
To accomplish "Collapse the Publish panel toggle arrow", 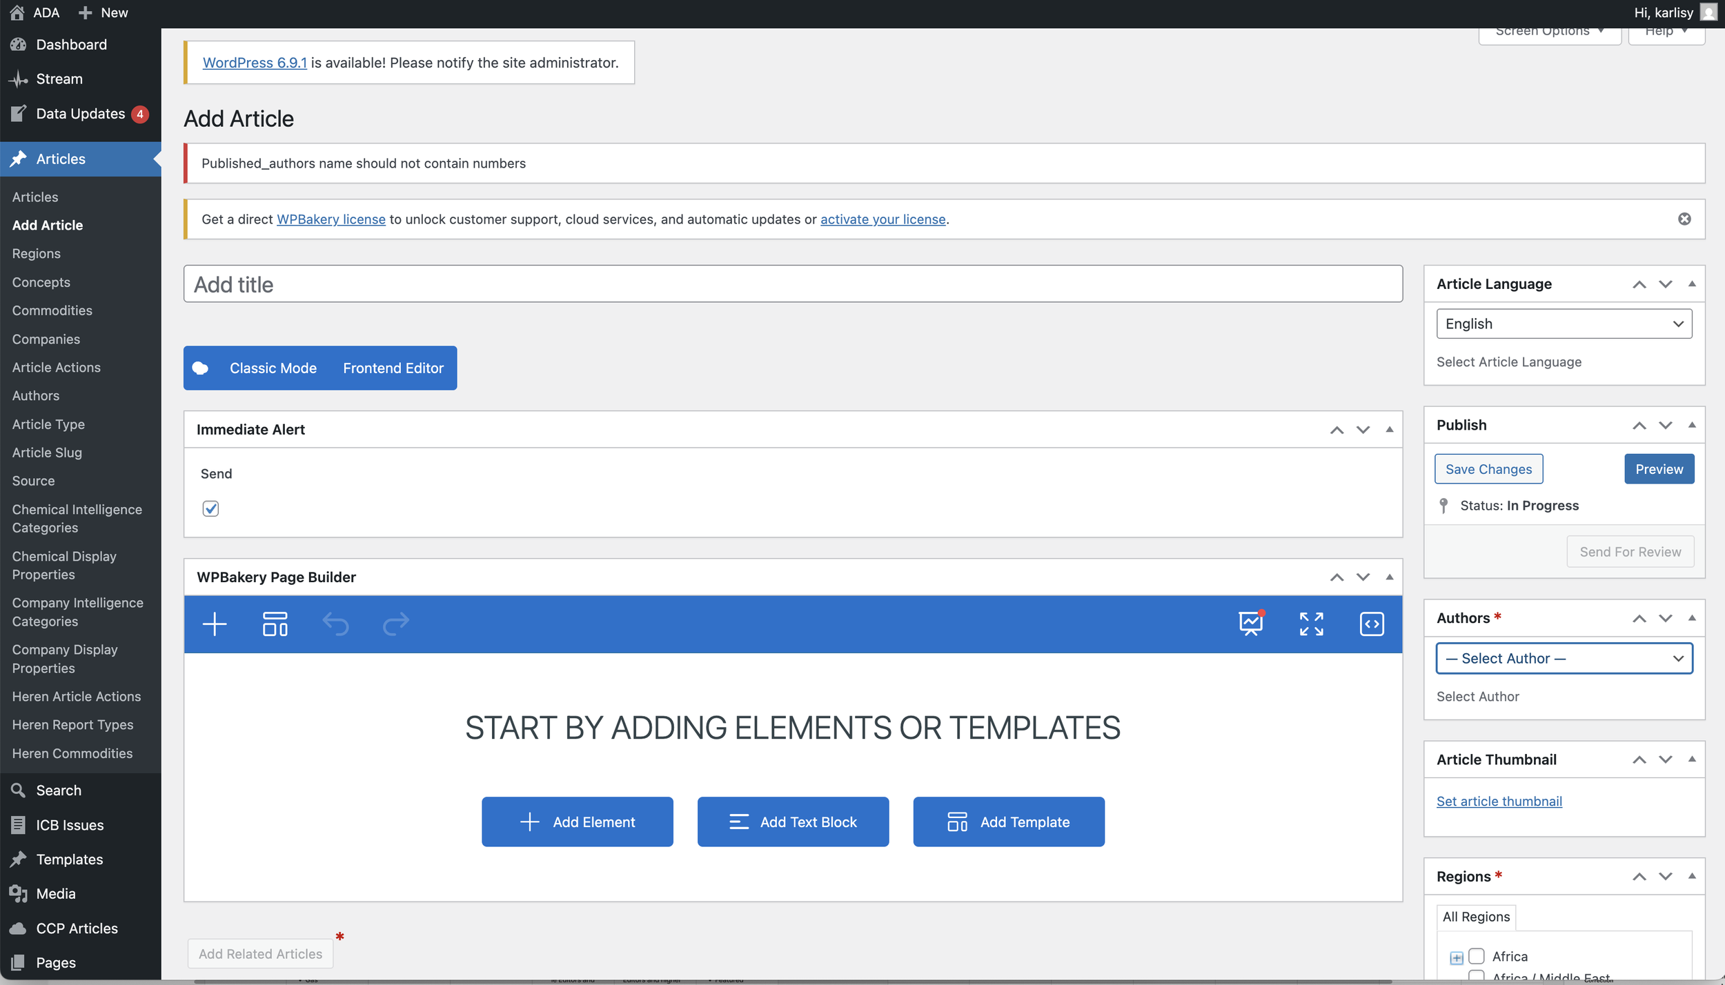I will click(x=1693, y=425).
